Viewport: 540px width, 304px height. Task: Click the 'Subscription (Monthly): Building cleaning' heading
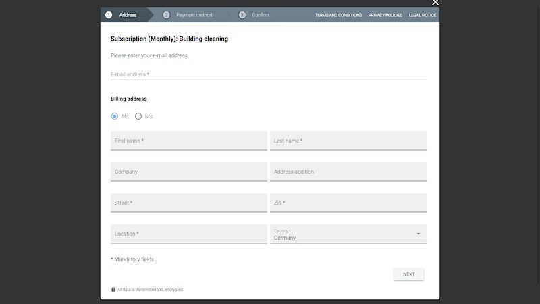click(x=169, y=39)
